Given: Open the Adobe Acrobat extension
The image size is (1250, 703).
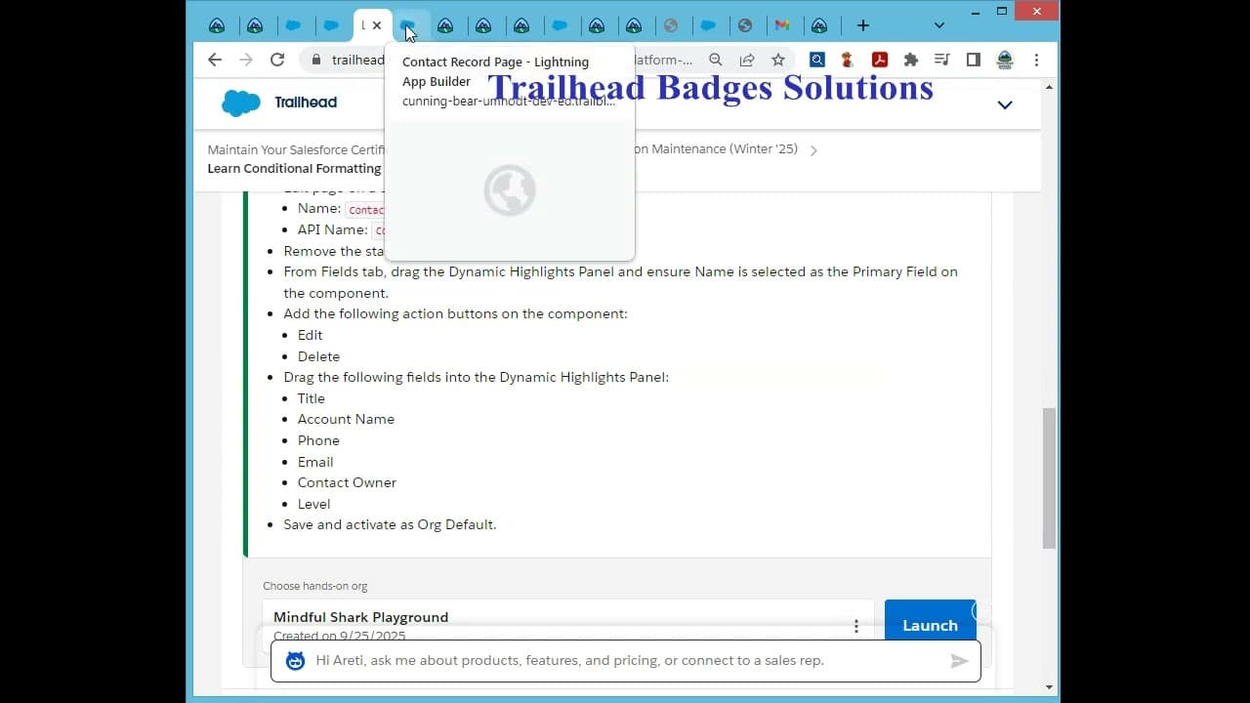Looking at the screenshot, I should coord(880,60).
